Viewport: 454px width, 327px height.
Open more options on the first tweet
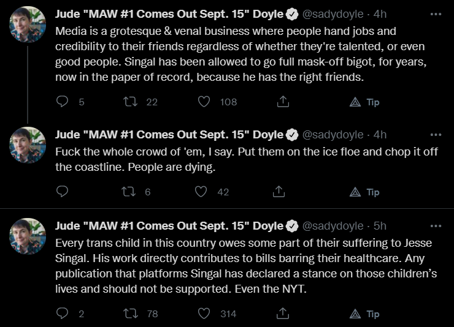(x=436, y=13)
